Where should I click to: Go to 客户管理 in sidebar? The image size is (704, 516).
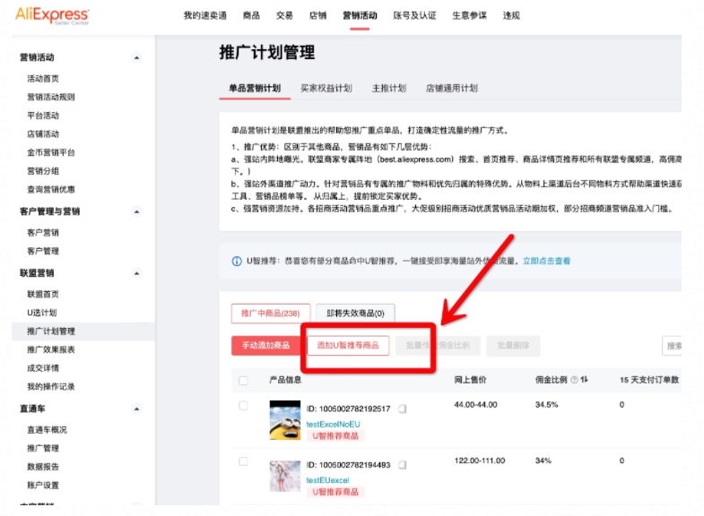click(x=43, y=251)
